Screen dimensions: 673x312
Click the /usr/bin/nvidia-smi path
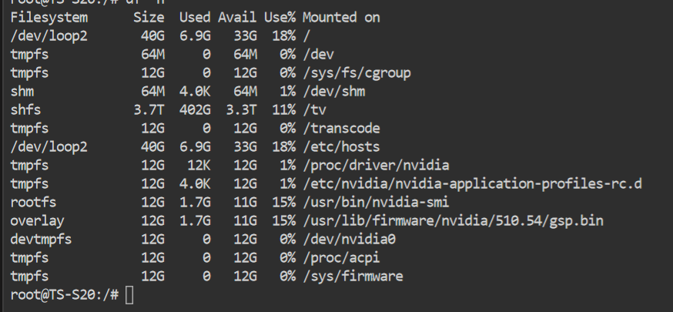click(x=376, y=203)
